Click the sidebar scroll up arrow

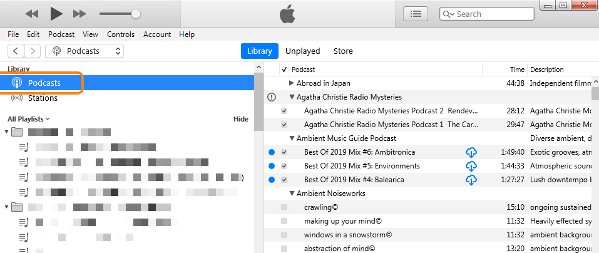[259, 68]
